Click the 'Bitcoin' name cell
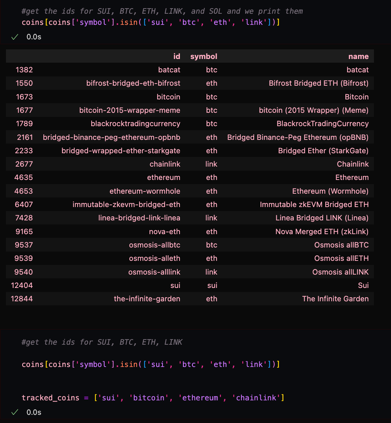391x423 pixels. coord(356,97)
